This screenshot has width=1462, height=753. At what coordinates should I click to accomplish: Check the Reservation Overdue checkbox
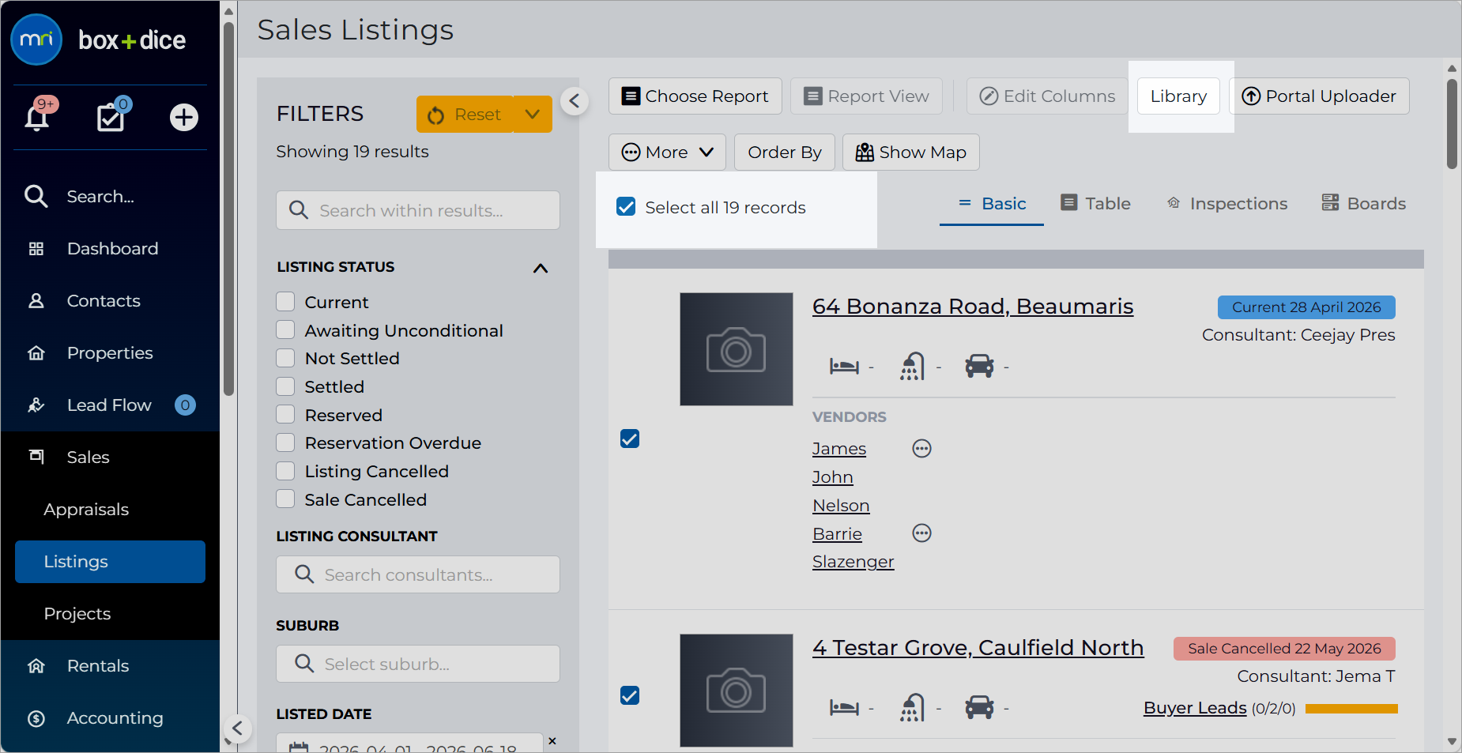pos(285,442)
